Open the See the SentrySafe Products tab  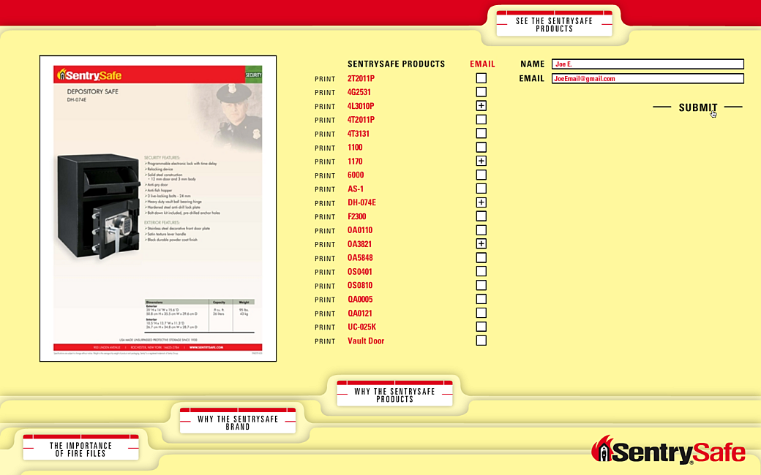point(554,25)
